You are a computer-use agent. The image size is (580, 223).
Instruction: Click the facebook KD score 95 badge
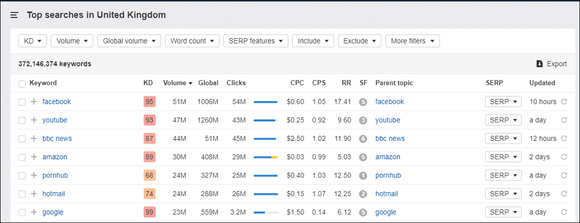pyautogui.click(x=149, y=102)
